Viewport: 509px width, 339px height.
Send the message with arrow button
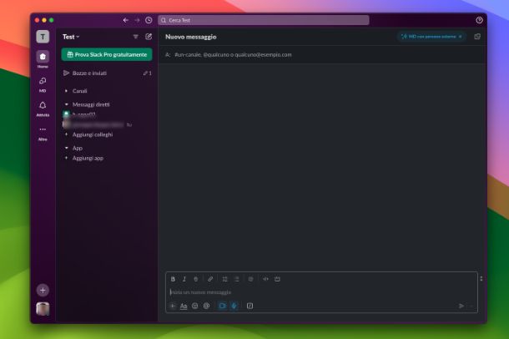[461, 306]
